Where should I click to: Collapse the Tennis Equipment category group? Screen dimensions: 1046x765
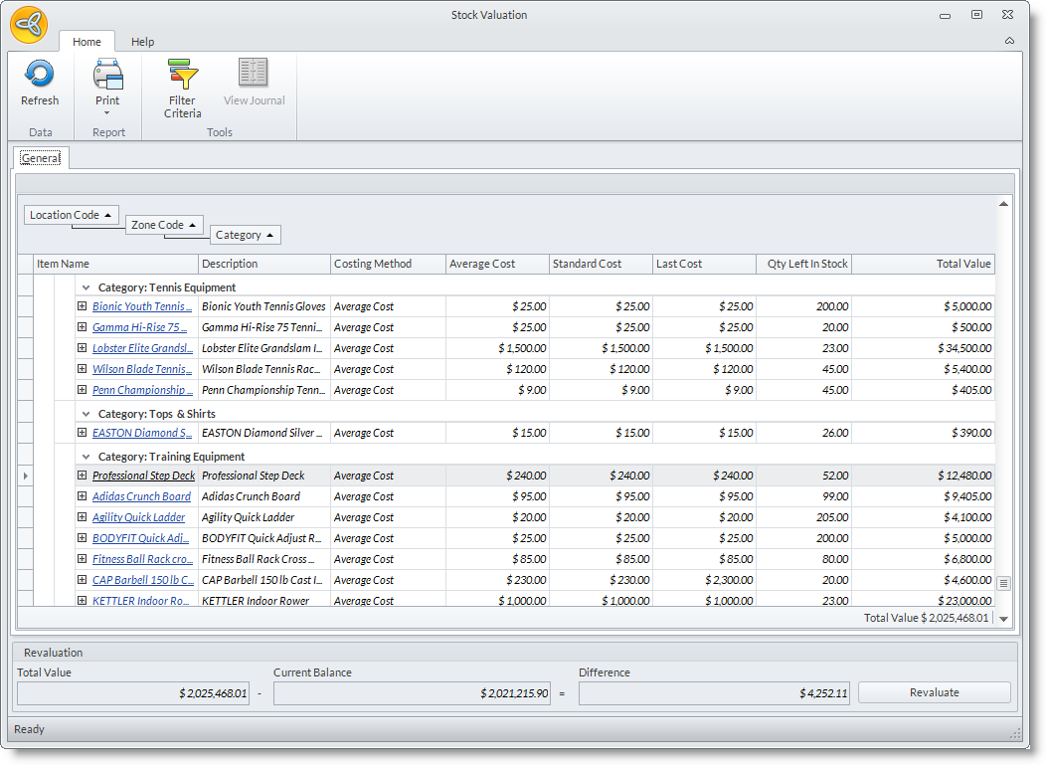87,287
